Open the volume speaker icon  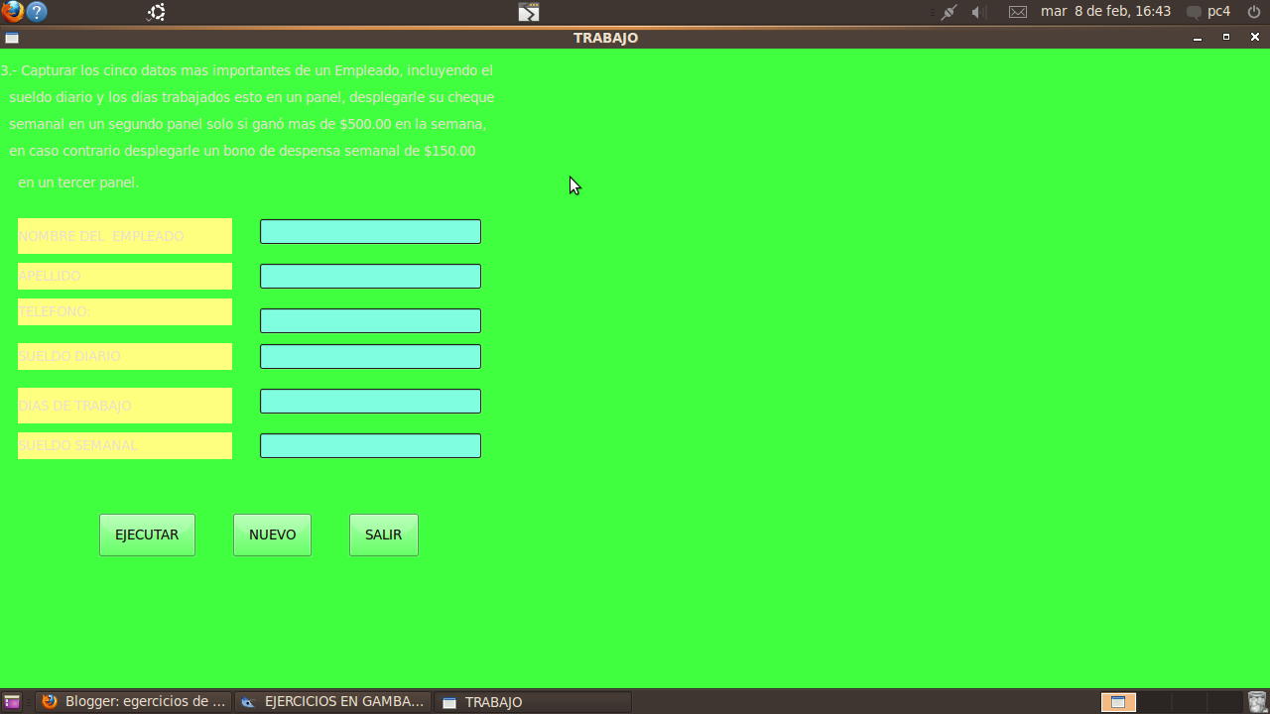pyautogui.click(x=977, y=12)
